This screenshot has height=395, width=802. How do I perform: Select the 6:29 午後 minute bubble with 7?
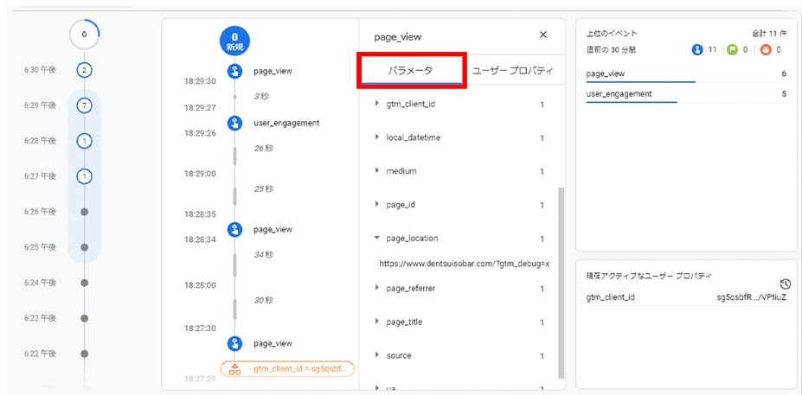84,105
